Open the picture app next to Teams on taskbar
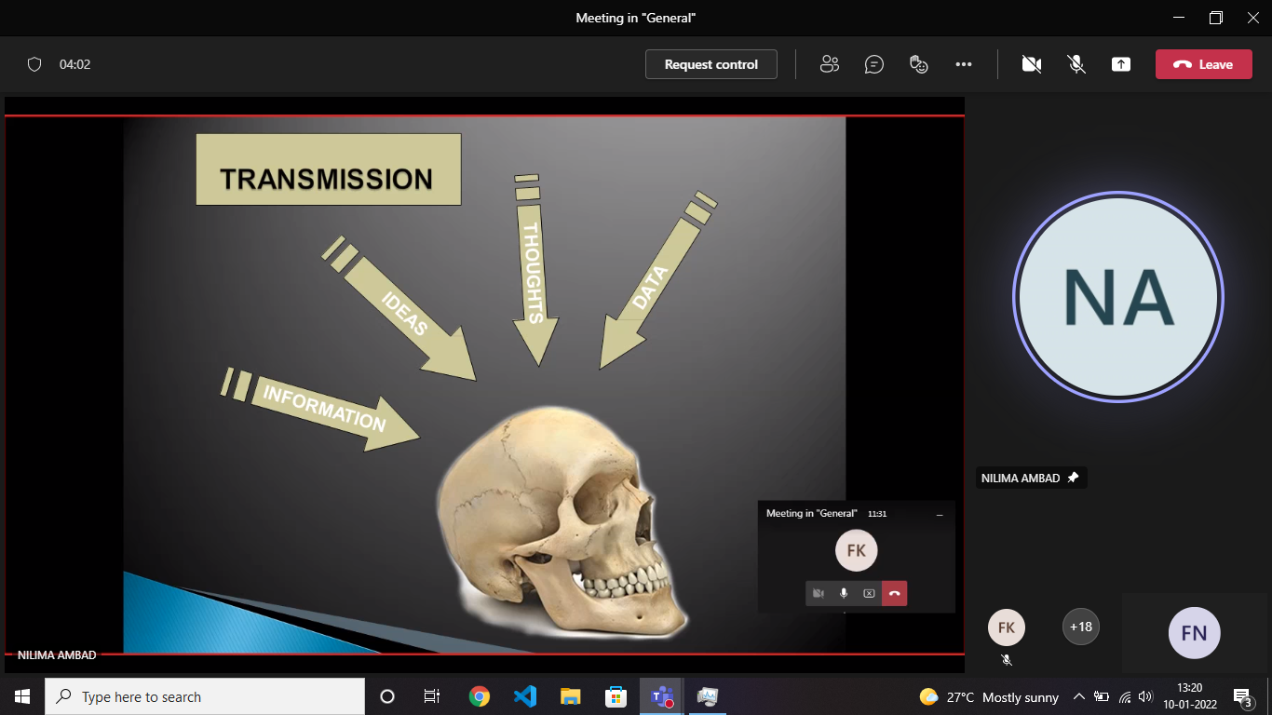Image resolution: width=1272 pixels, height=715 pixels. pos(707,696)
